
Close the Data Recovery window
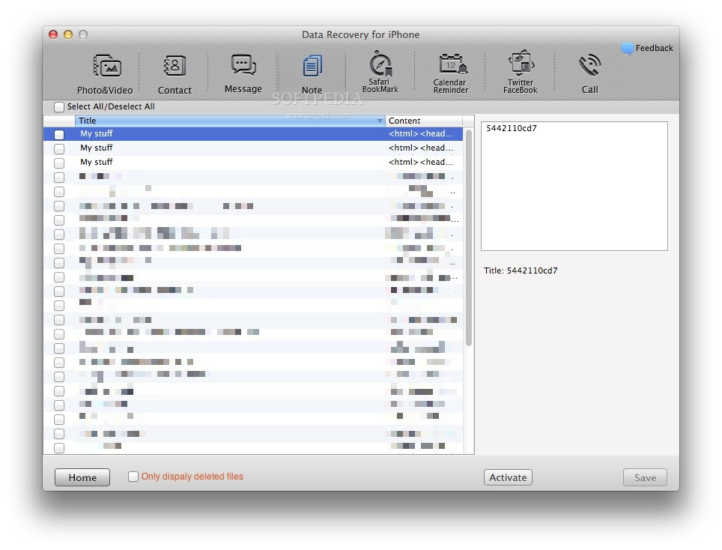point(53,34)
